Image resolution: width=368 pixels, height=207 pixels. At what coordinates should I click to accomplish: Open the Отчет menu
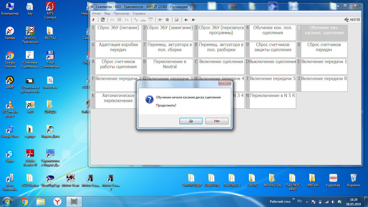pos(96,13)
